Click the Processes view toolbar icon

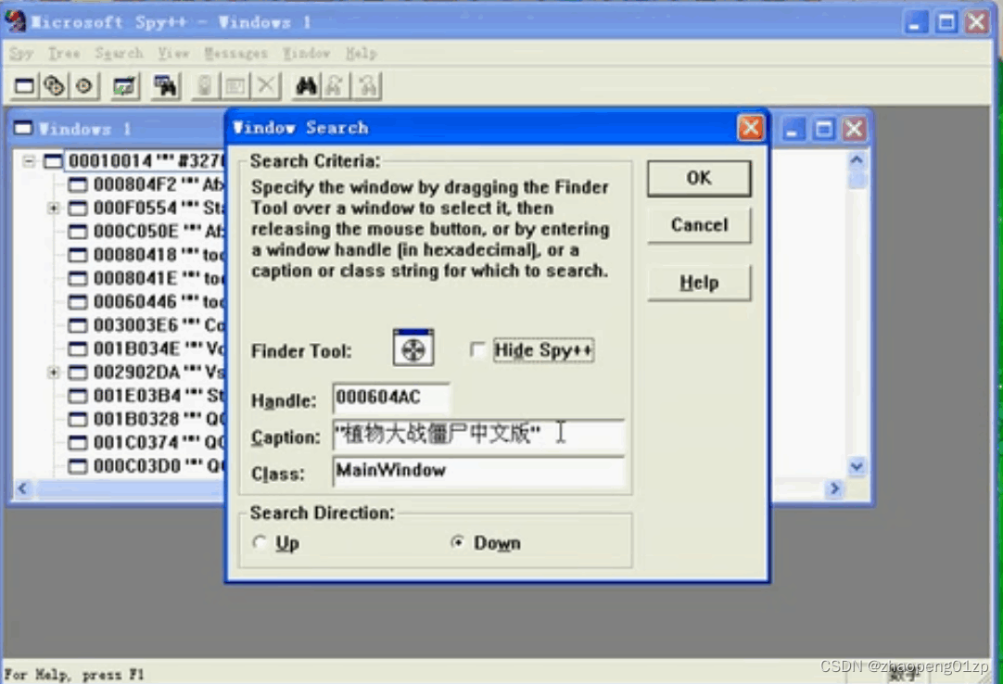(x=54, y=86)
